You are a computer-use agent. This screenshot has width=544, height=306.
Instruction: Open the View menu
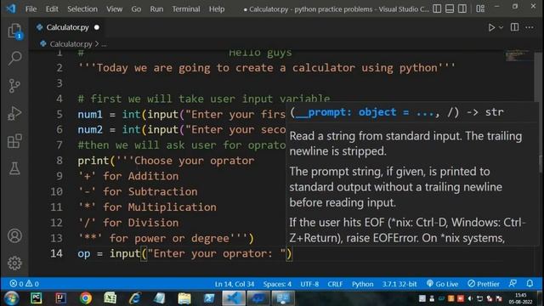pyautogui.click(x=114, y=8)
